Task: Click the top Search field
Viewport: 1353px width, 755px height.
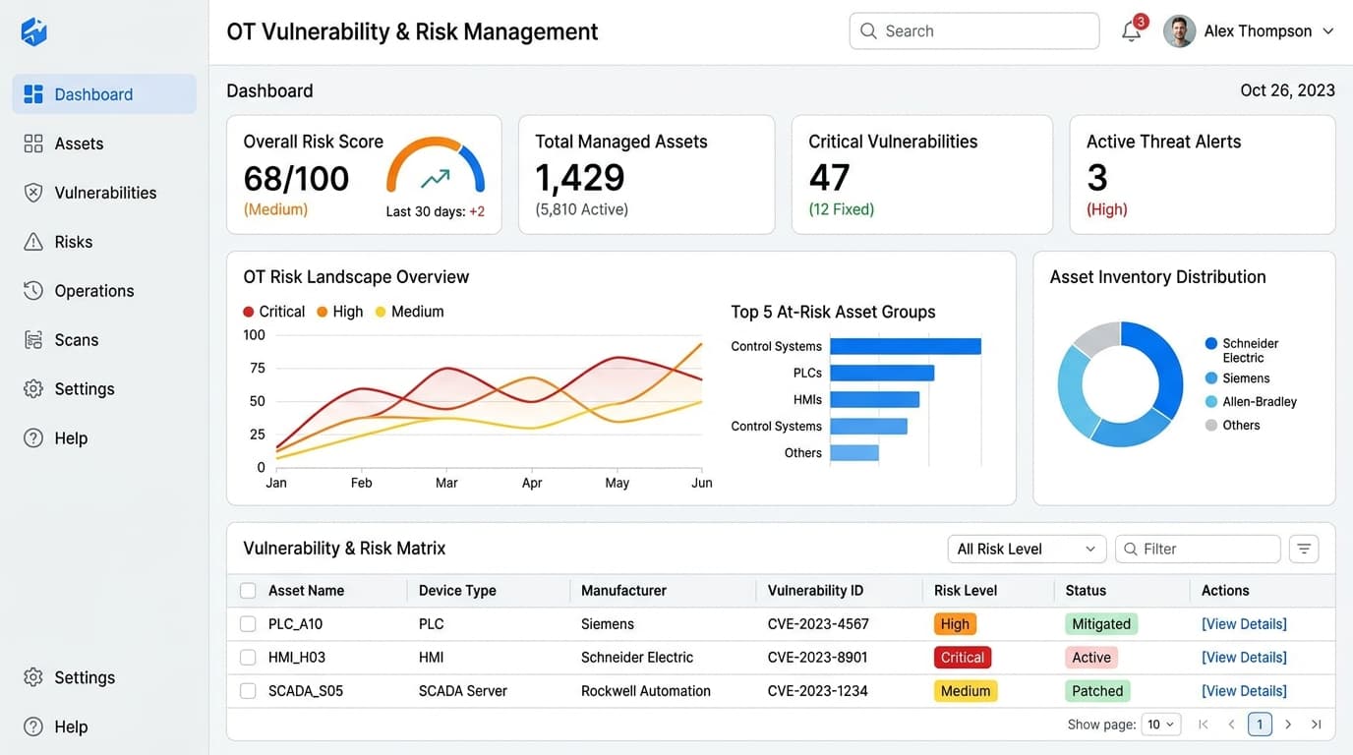Action: click(974, 30)
